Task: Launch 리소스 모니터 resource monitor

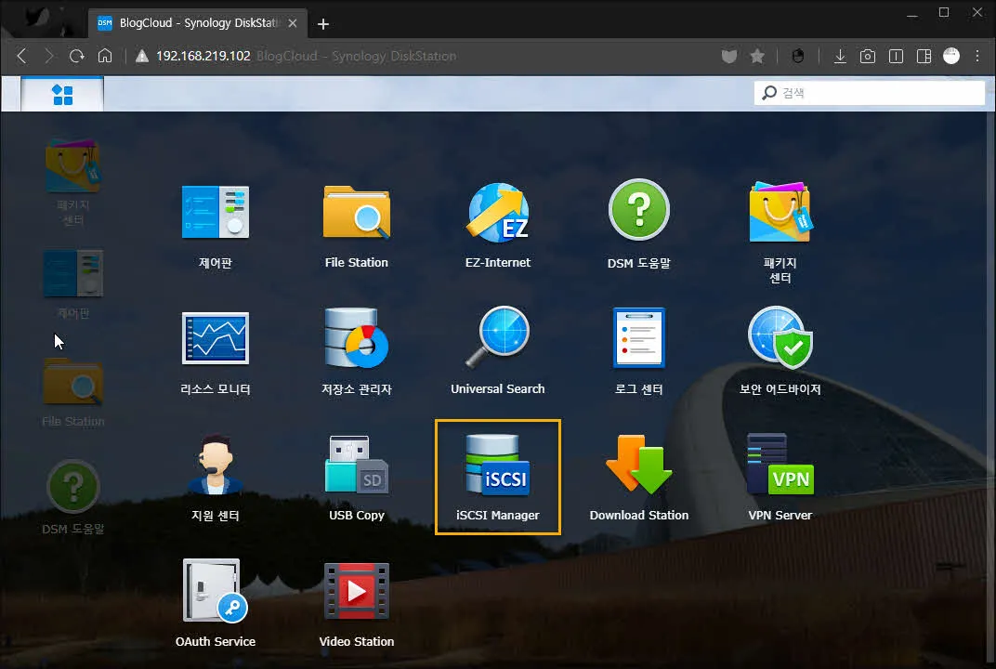Action: pos(216,352)
